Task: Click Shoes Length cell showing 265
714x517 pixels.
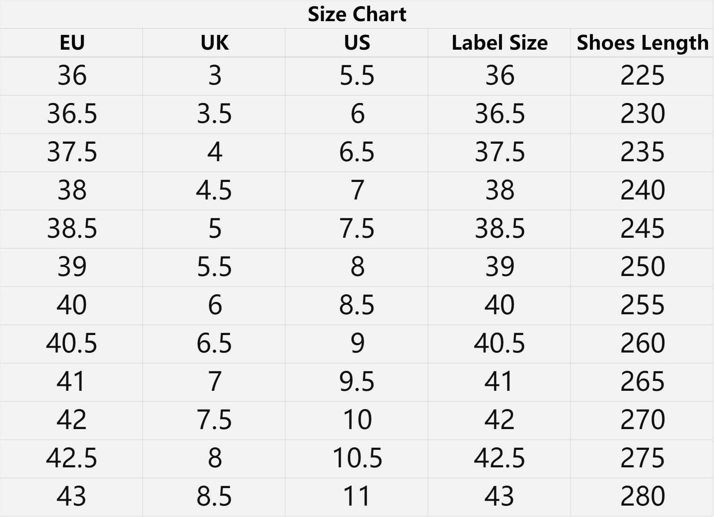Action: (642, 382)
